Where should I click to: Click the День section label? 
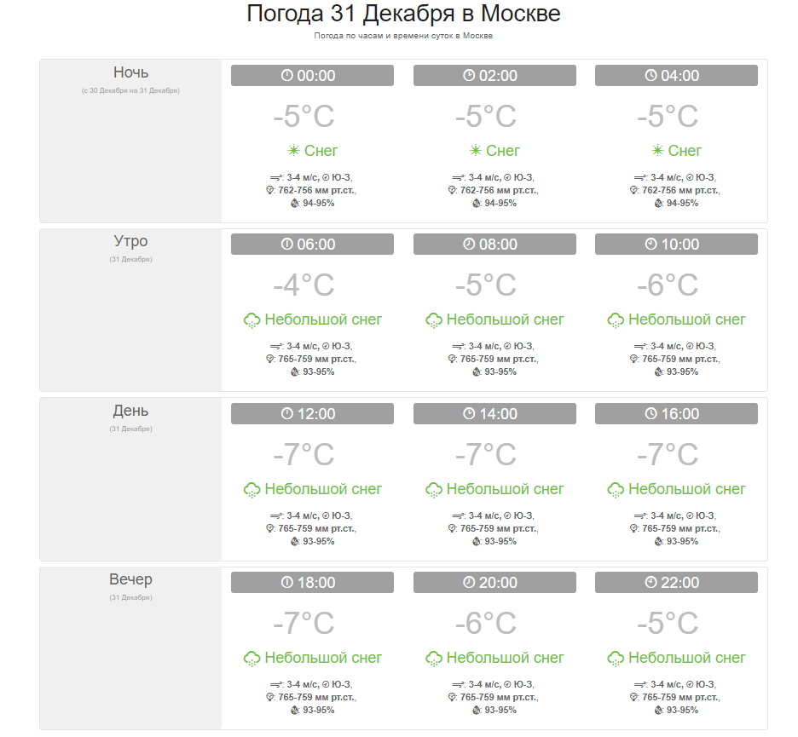[130, 411]
